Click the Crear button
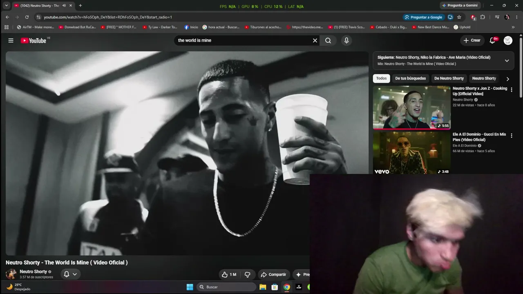The height and width of the screenshot is (294, 523). click(472, 40)
